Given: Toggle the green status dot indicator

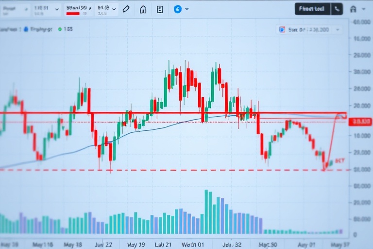Looking at the screenshot, I should [60, 29].
